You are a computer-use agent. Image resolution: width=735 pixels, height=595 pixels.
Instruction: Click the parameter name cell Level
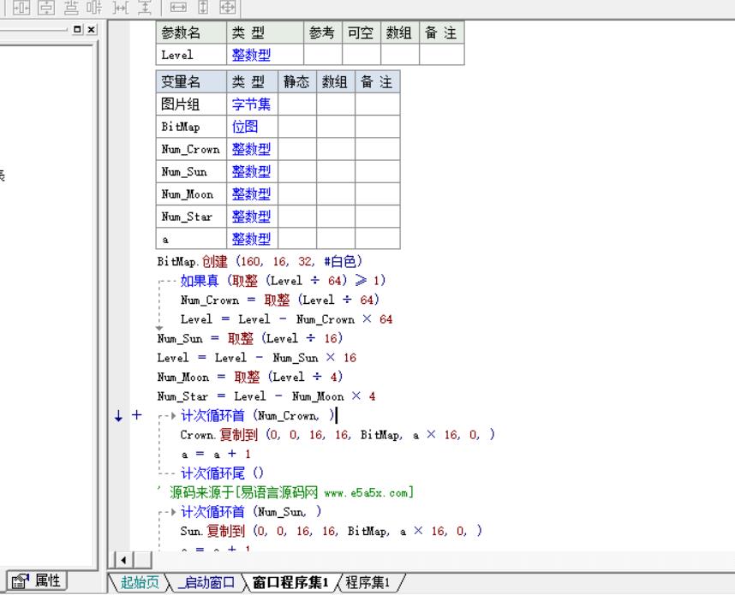[191, 54]
